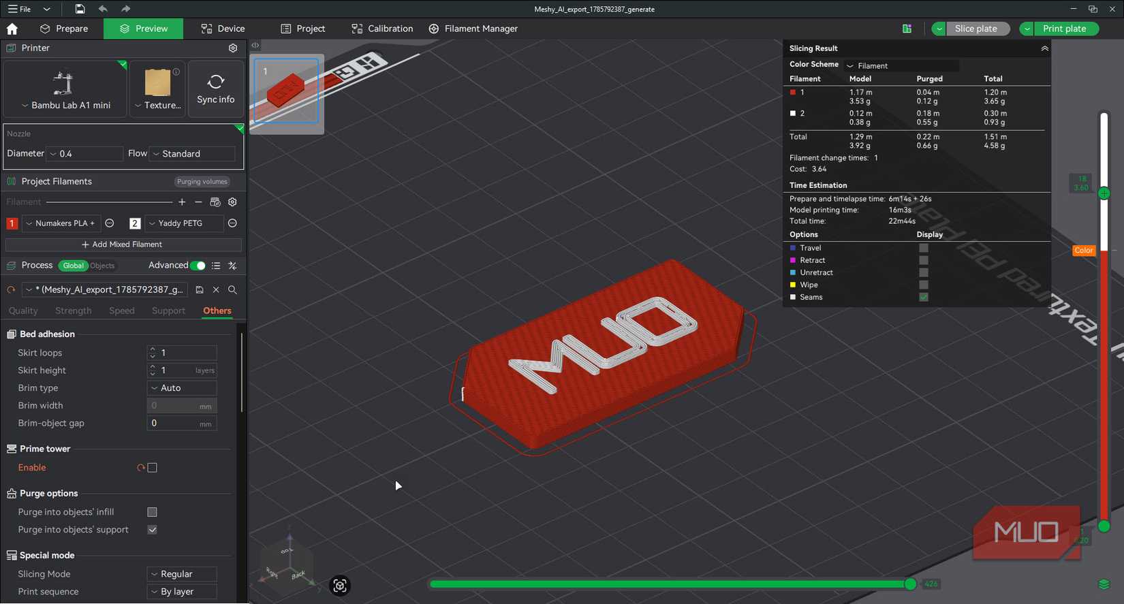Enable Unretract display checkbox
This screenshot has width=1124, height=604.
tap(924, 272)
